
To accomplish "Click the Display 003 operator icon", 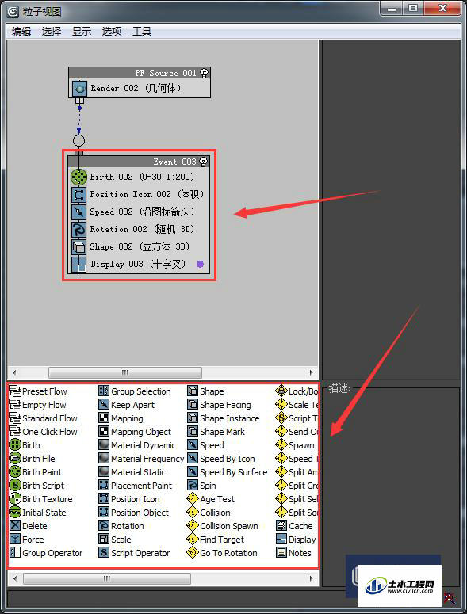I will [78, 265].
